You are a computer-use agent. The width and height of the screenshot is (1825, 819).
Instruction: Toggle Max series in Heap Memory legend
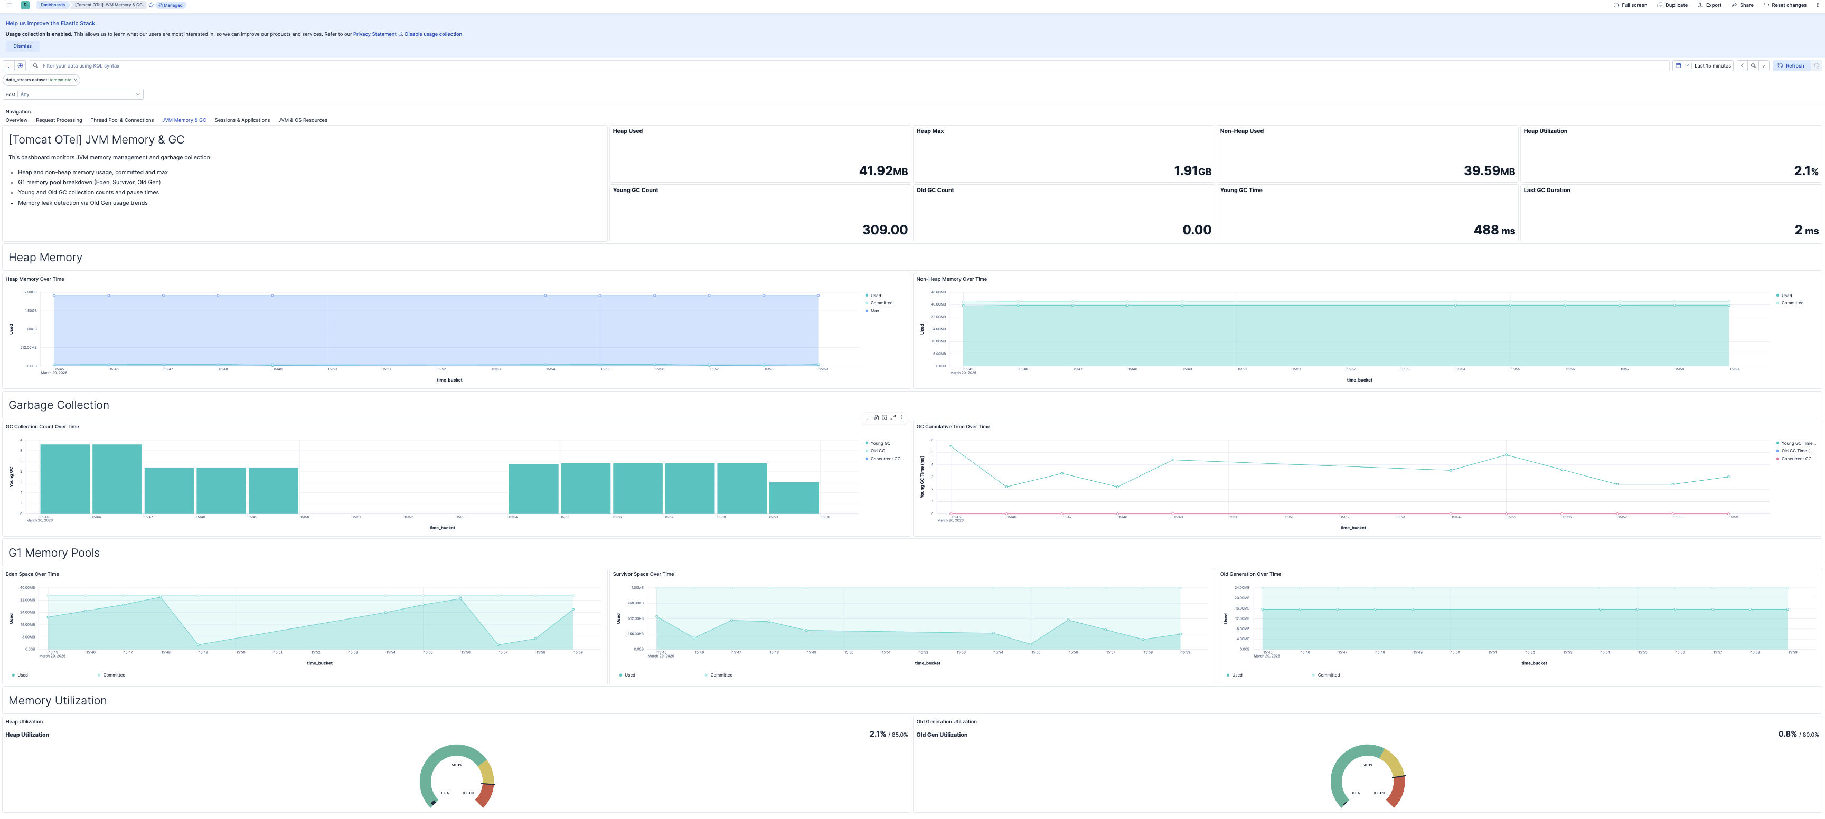click(x=874, y=311)
